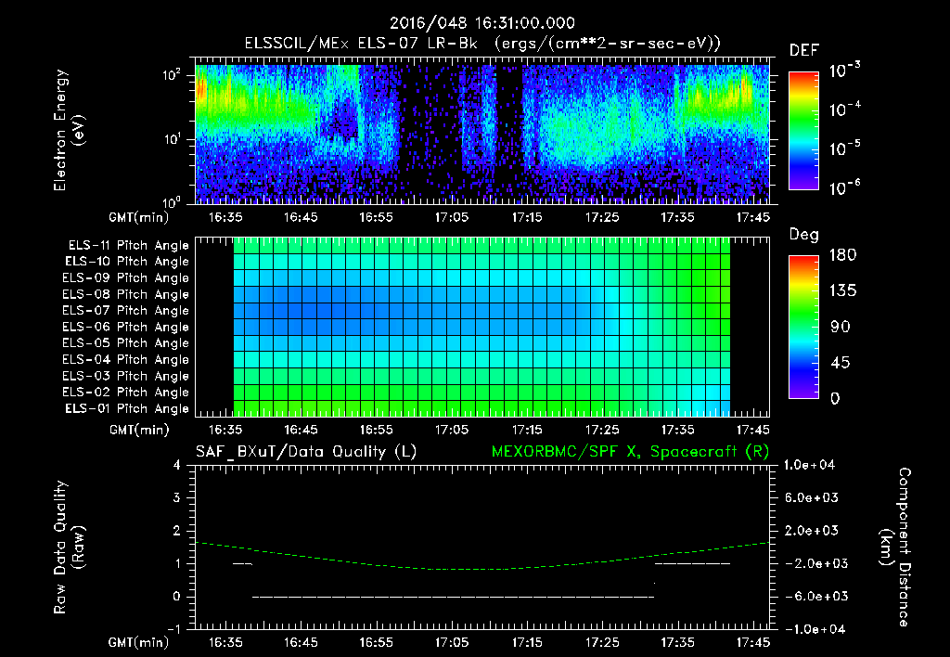This screenshot has width=950, height=657.
Task: Click the 16:45 tick label under pitch angle plot
Action: pos(301,430)
